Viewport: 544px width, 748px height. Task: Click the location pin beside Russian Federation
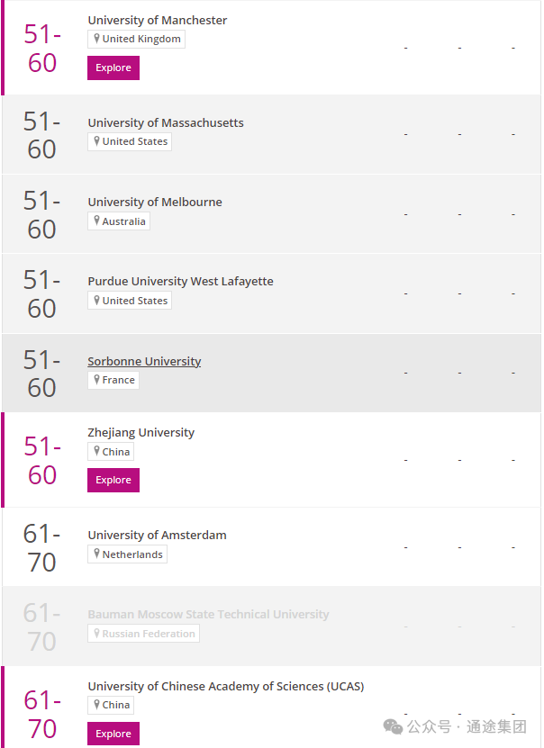pos(97,633)
